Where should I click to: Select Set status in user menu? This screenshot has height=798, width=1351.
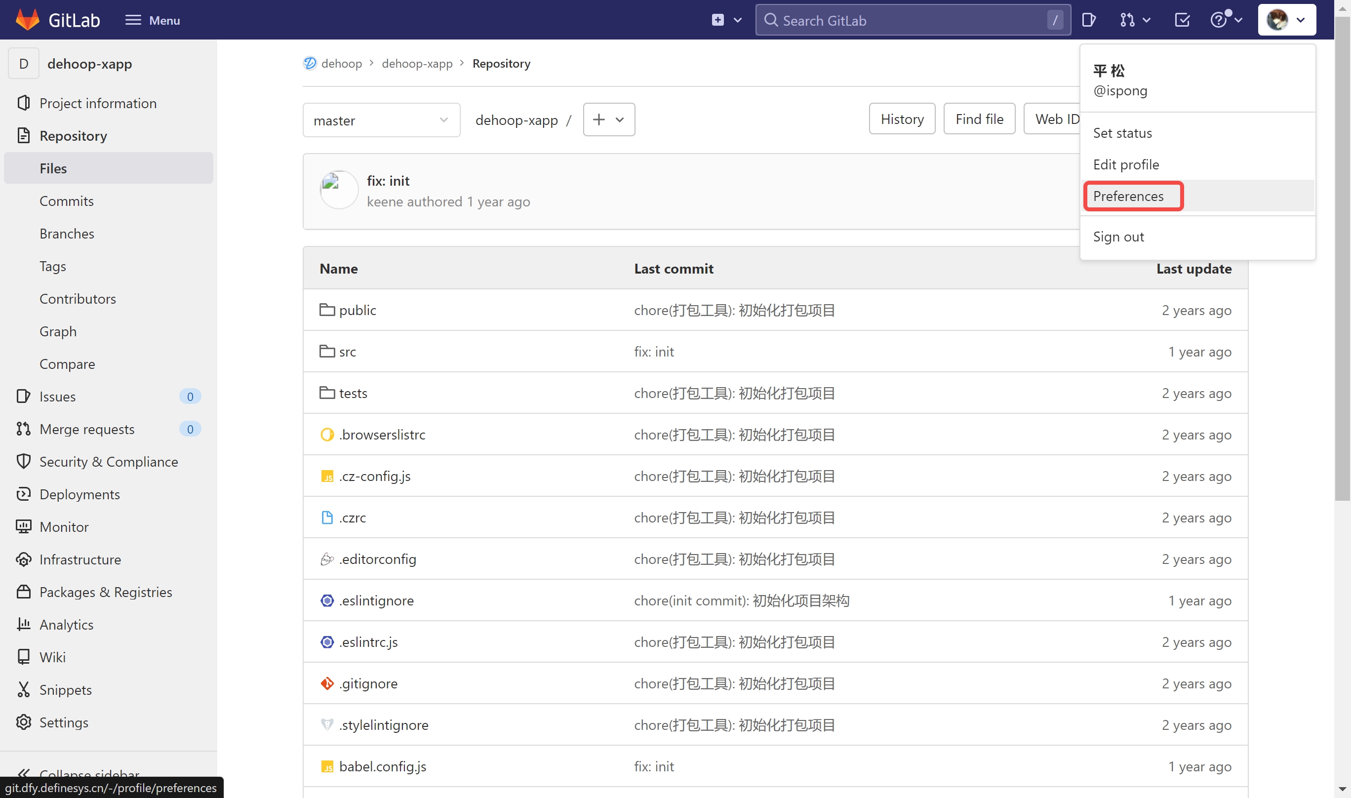point(1197,133)
